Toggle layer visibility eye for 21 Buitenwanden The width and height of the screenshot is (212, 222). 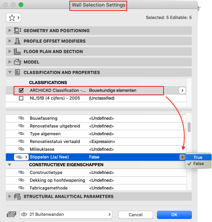coord(24,215)
